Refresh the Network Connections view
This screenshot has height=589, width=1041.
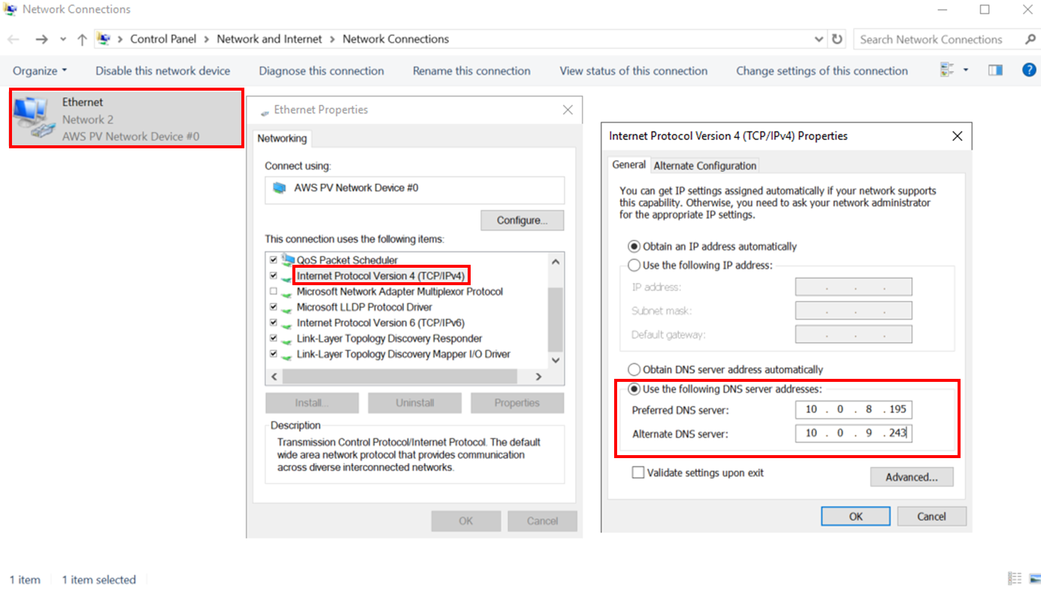pyautogui.click(x=837, y=39)
